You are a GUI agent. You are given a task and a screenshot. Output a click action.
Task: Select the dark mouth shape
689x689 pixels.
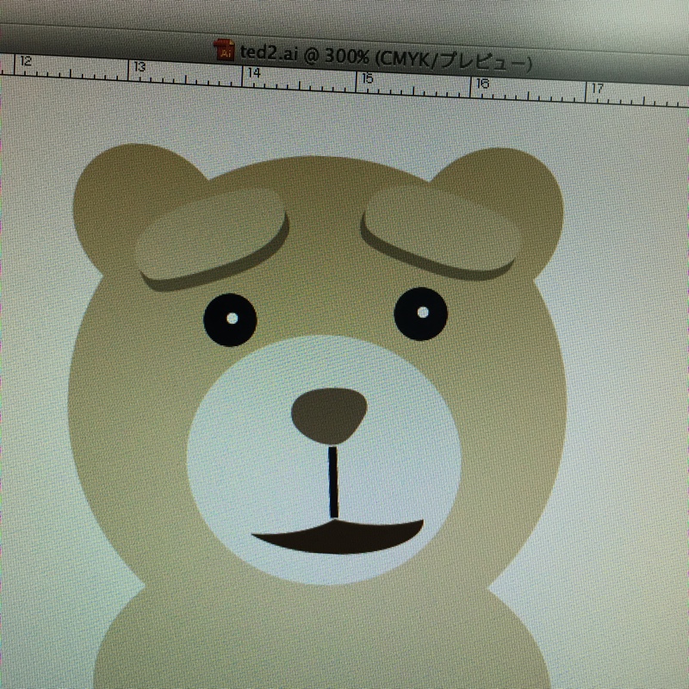(x=338, y=537)
